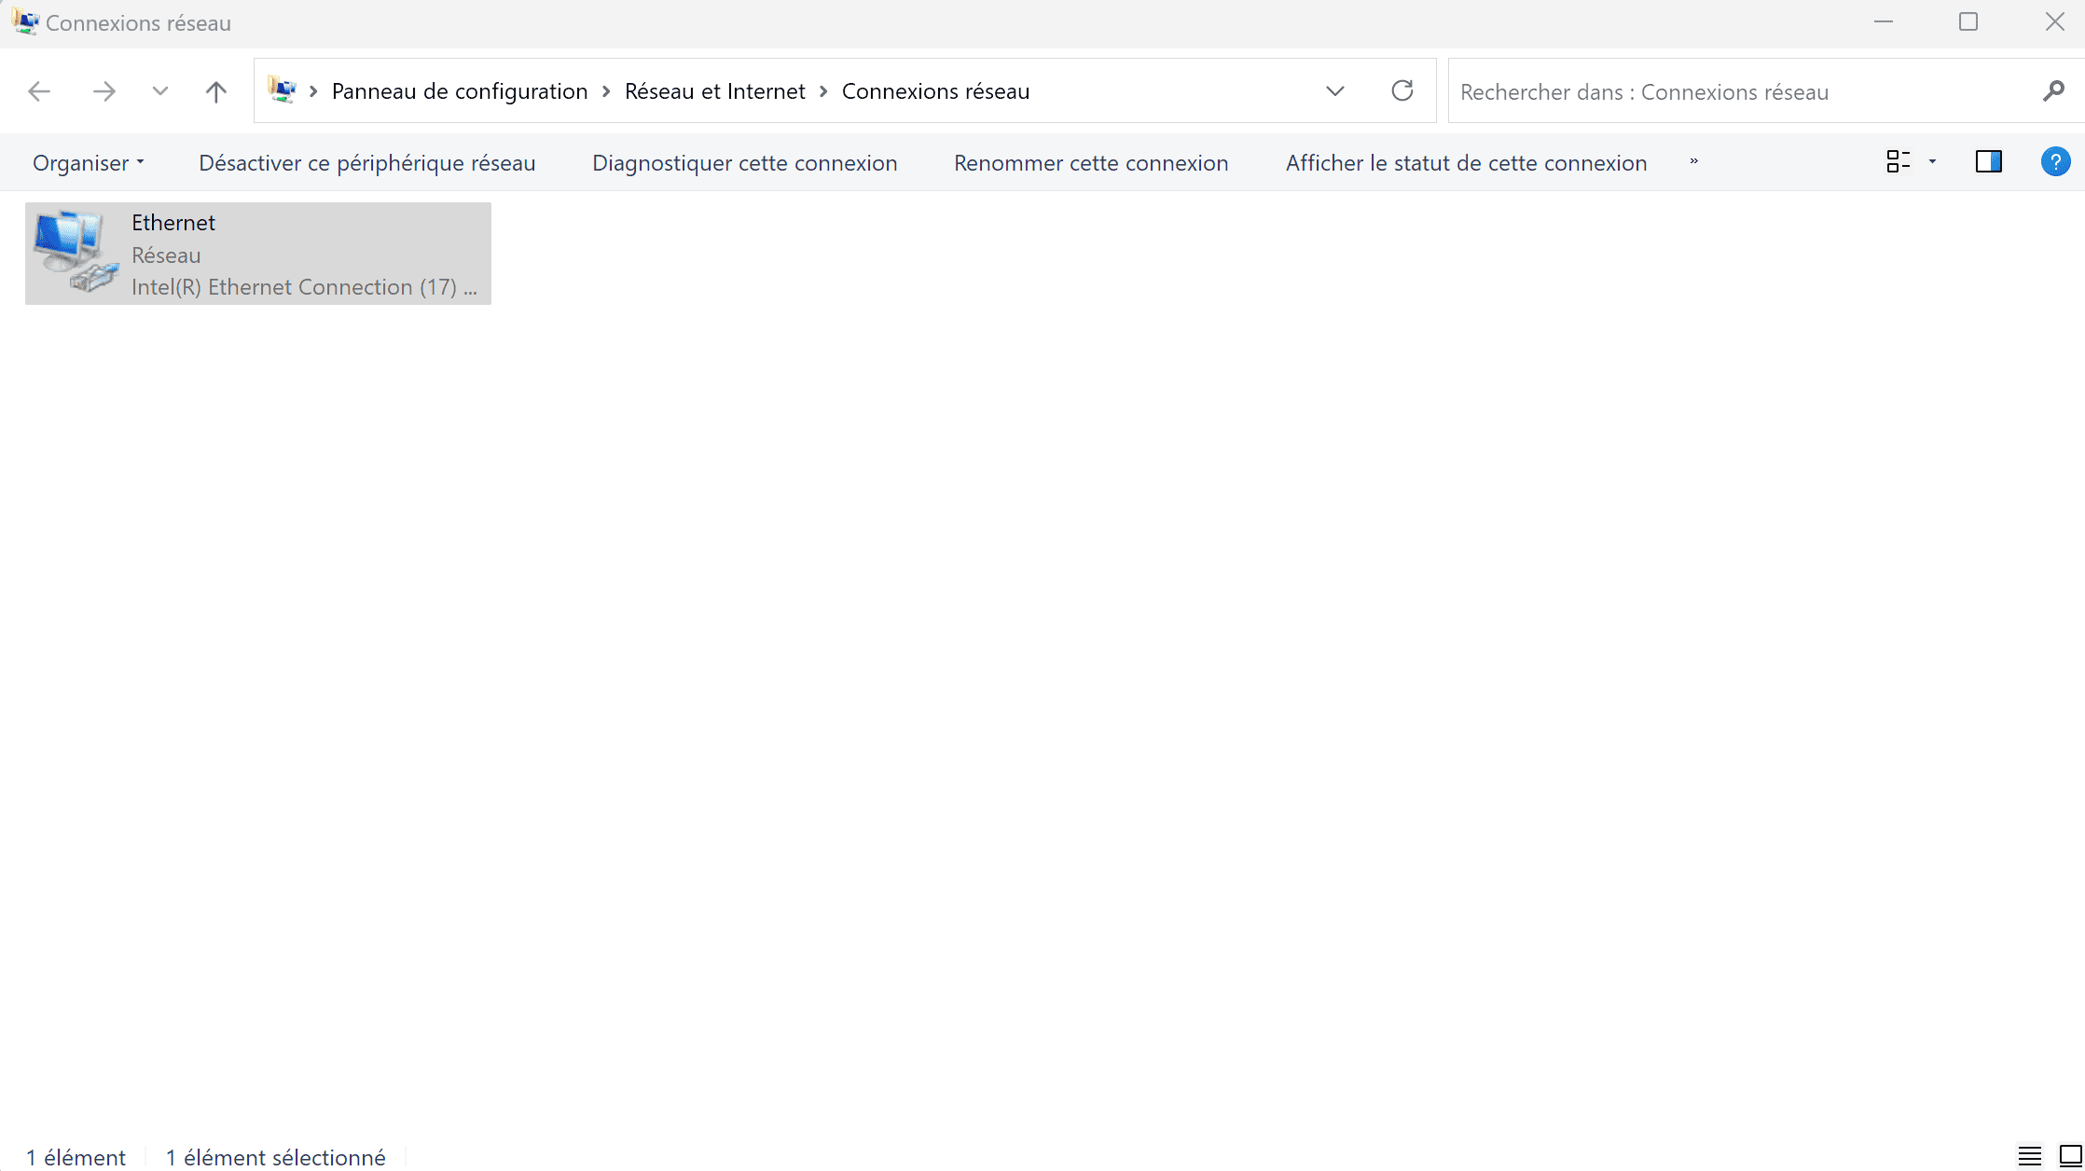This screenshot has width=2085, height=1171.
Task: Click Afficher le statut de cette connexion
Action: (x=1467, y=163)
